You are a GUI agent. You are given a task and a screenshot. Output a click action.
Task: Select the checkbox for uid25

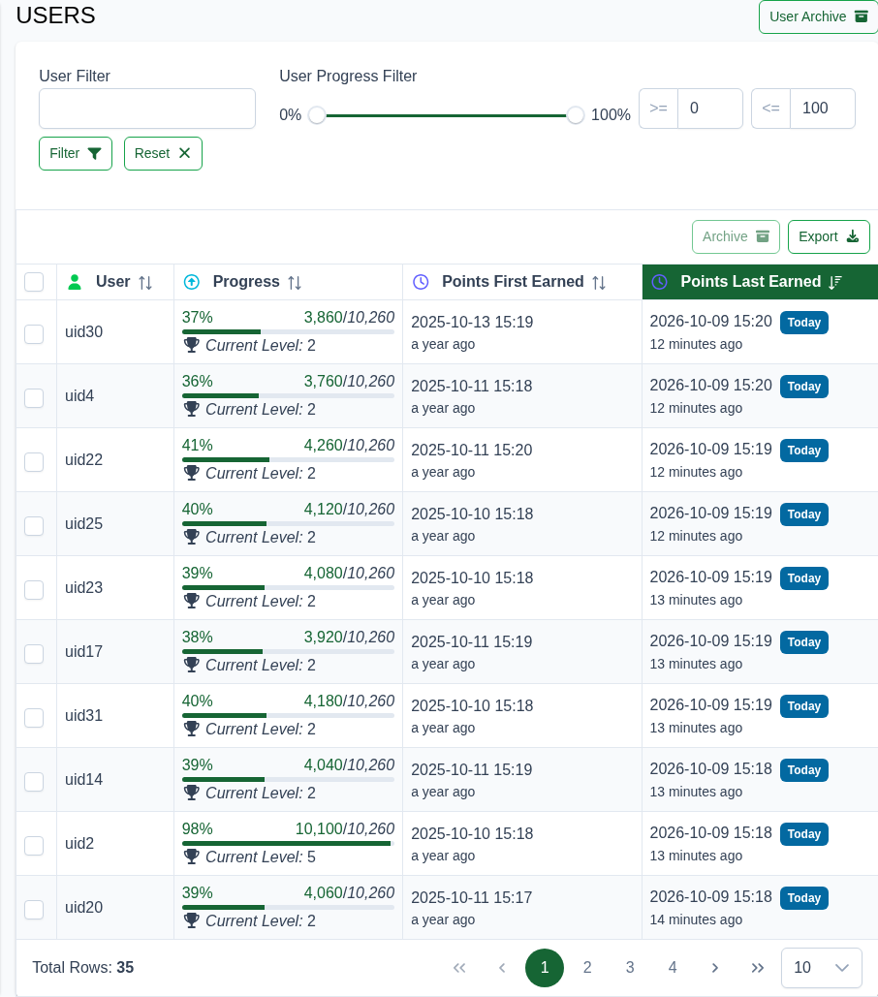(34, 526)
